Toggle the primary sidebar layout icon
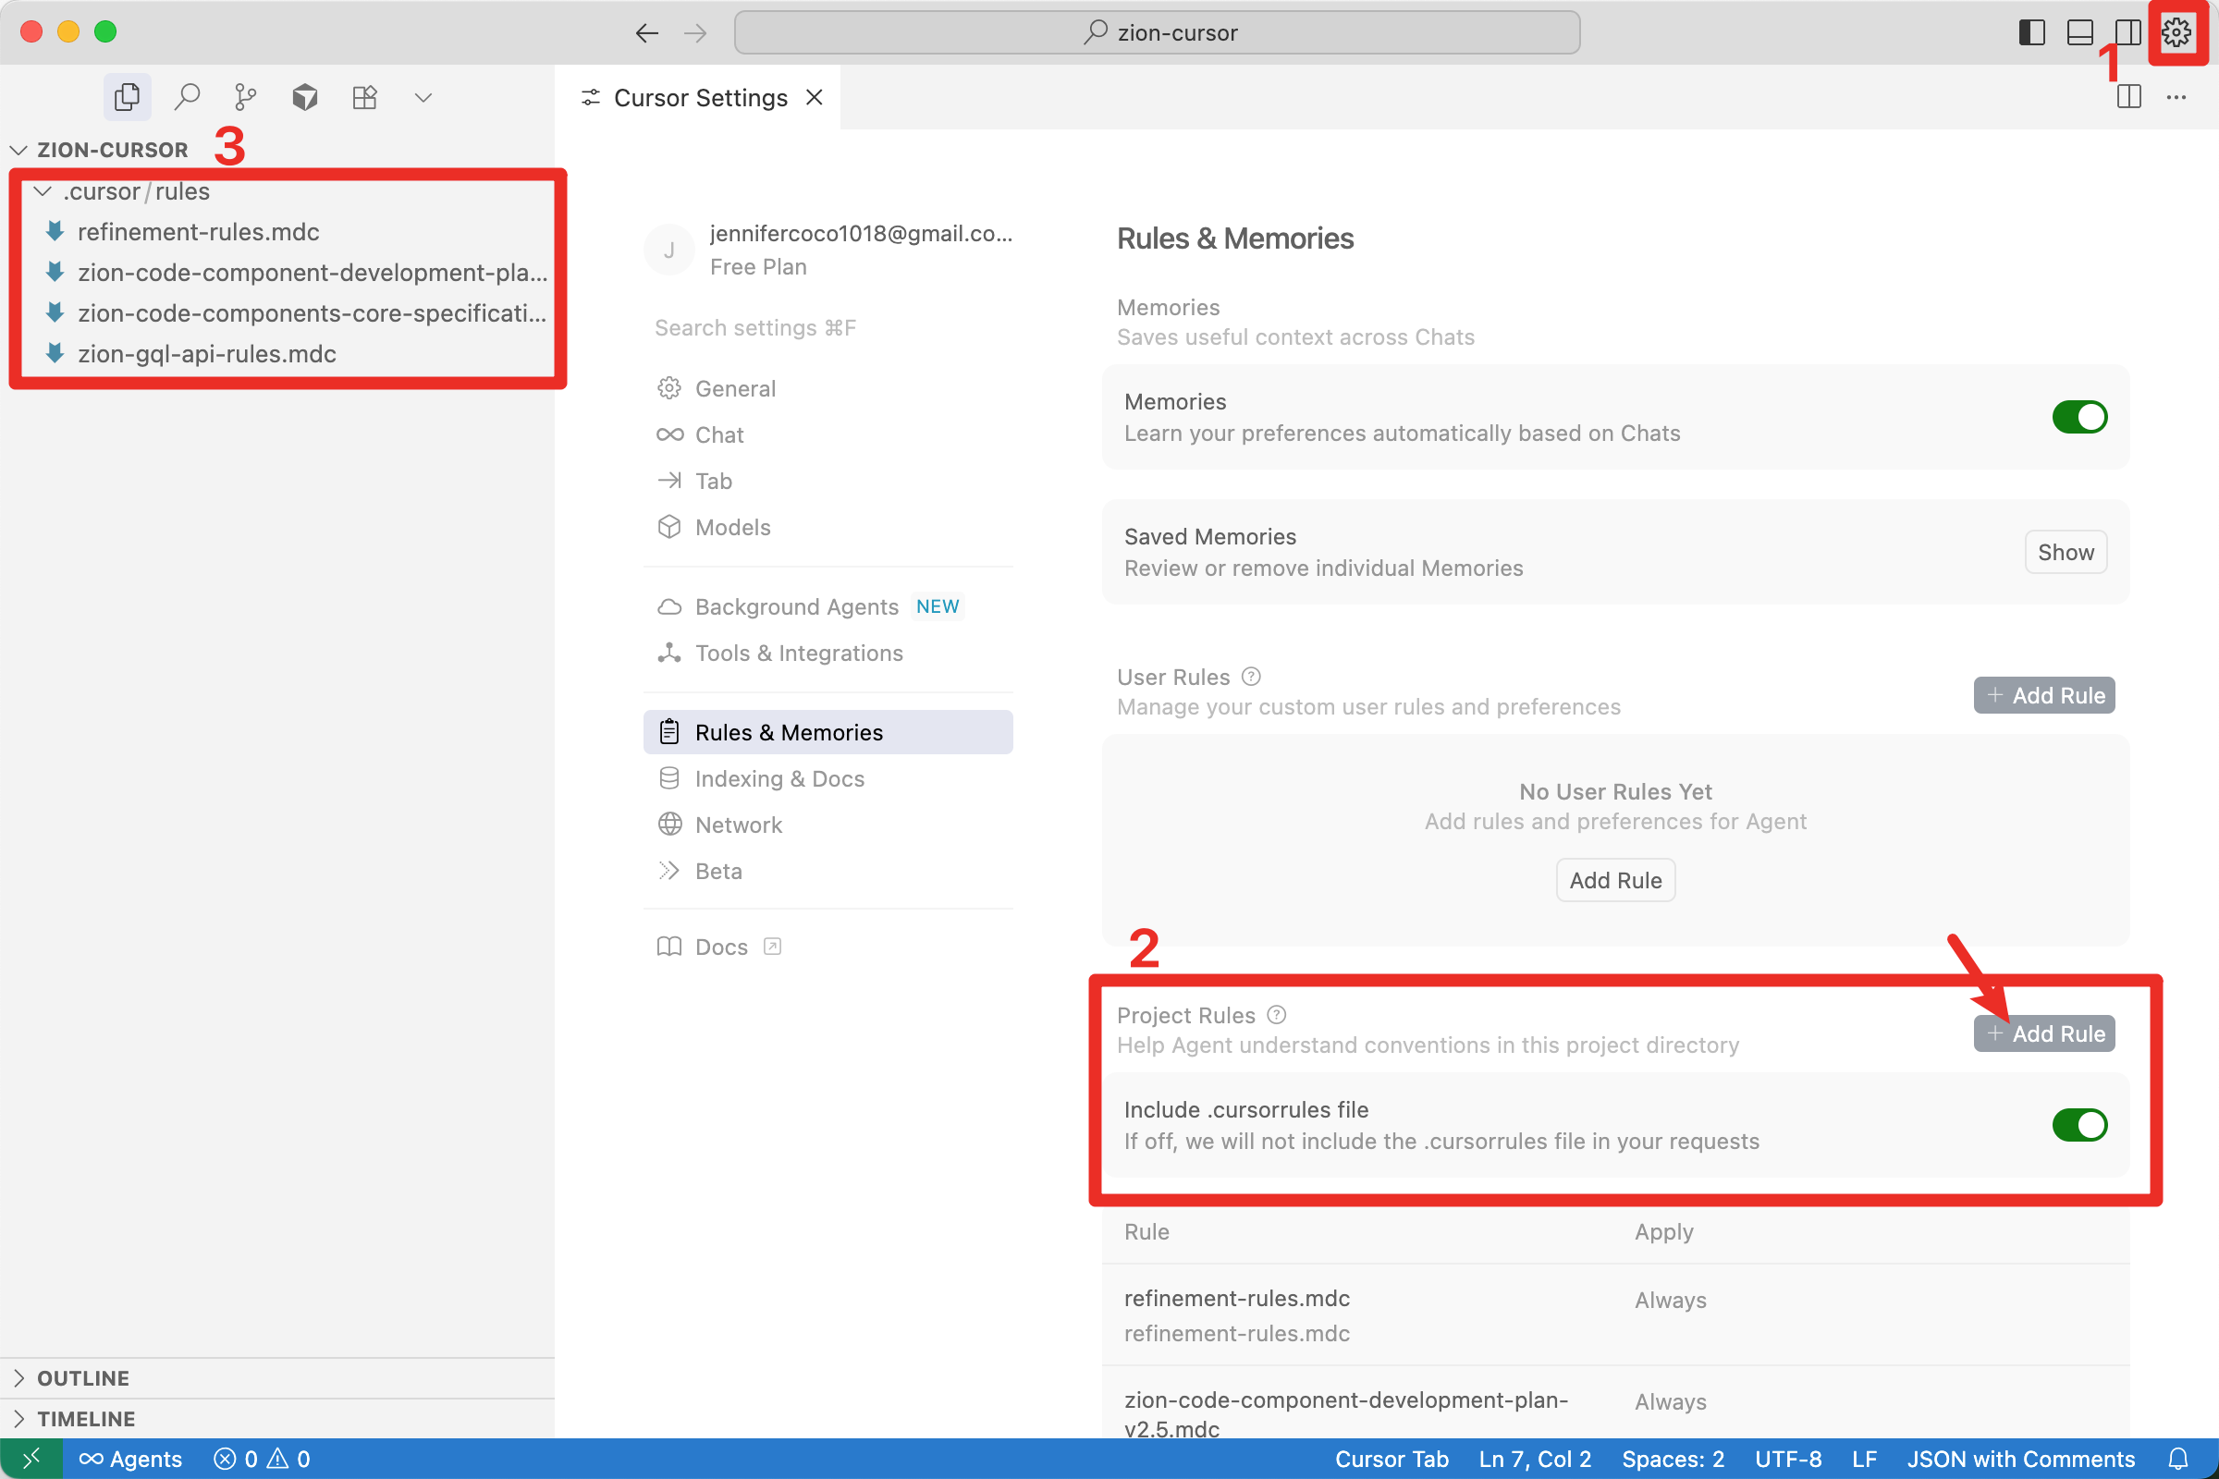This screenshot has width=2219, height=1479. click(2031, 33)
